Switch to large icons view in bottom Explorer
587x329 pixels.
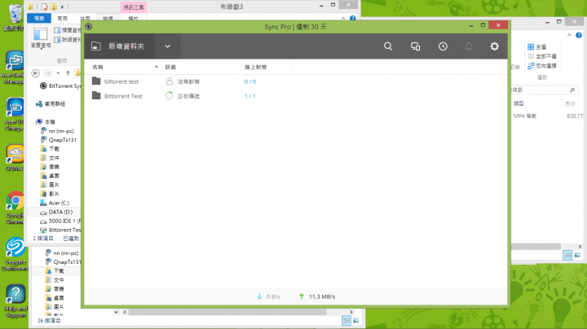point(355,320)
